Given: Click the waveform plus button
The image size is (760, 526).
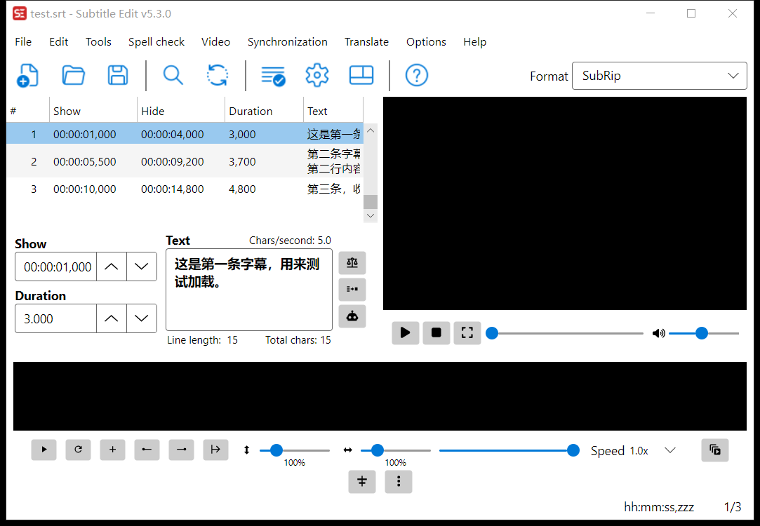Looking at the screenshot, I should pyautogui.click(x=112, y=450).
